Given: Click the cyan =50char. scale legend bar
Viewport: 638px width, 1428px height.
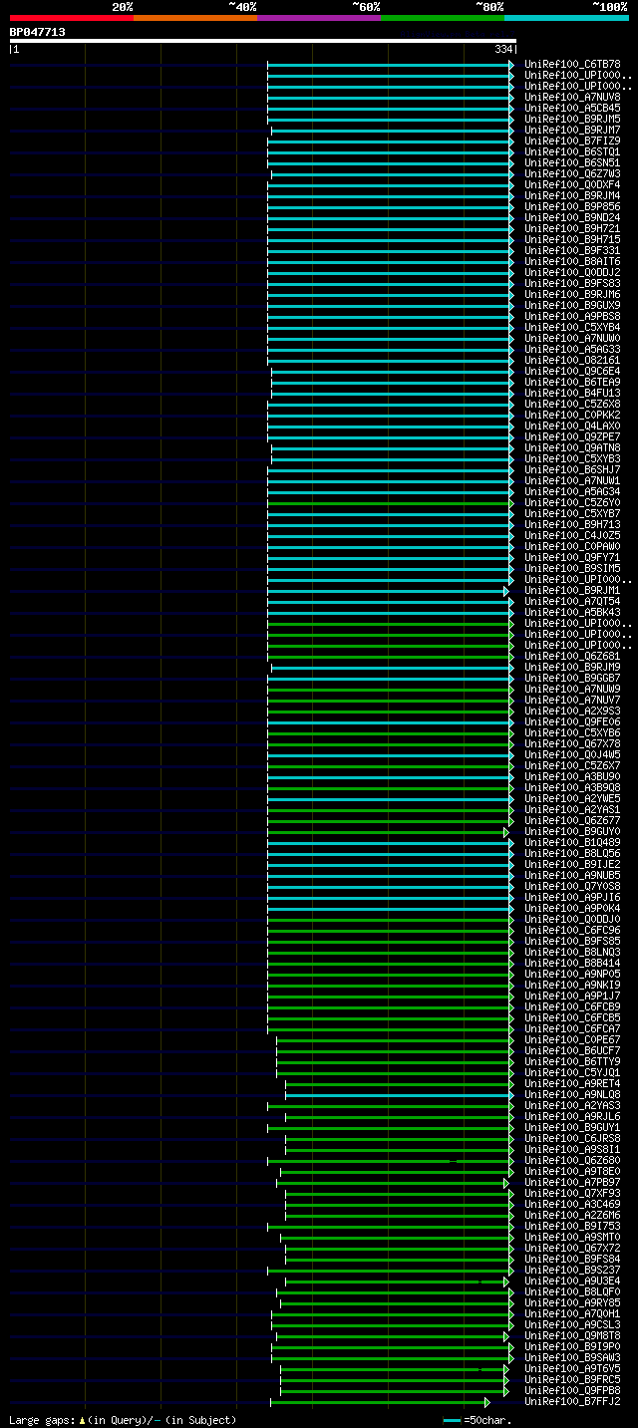Looking at the screenshot, I should 453,1421.
